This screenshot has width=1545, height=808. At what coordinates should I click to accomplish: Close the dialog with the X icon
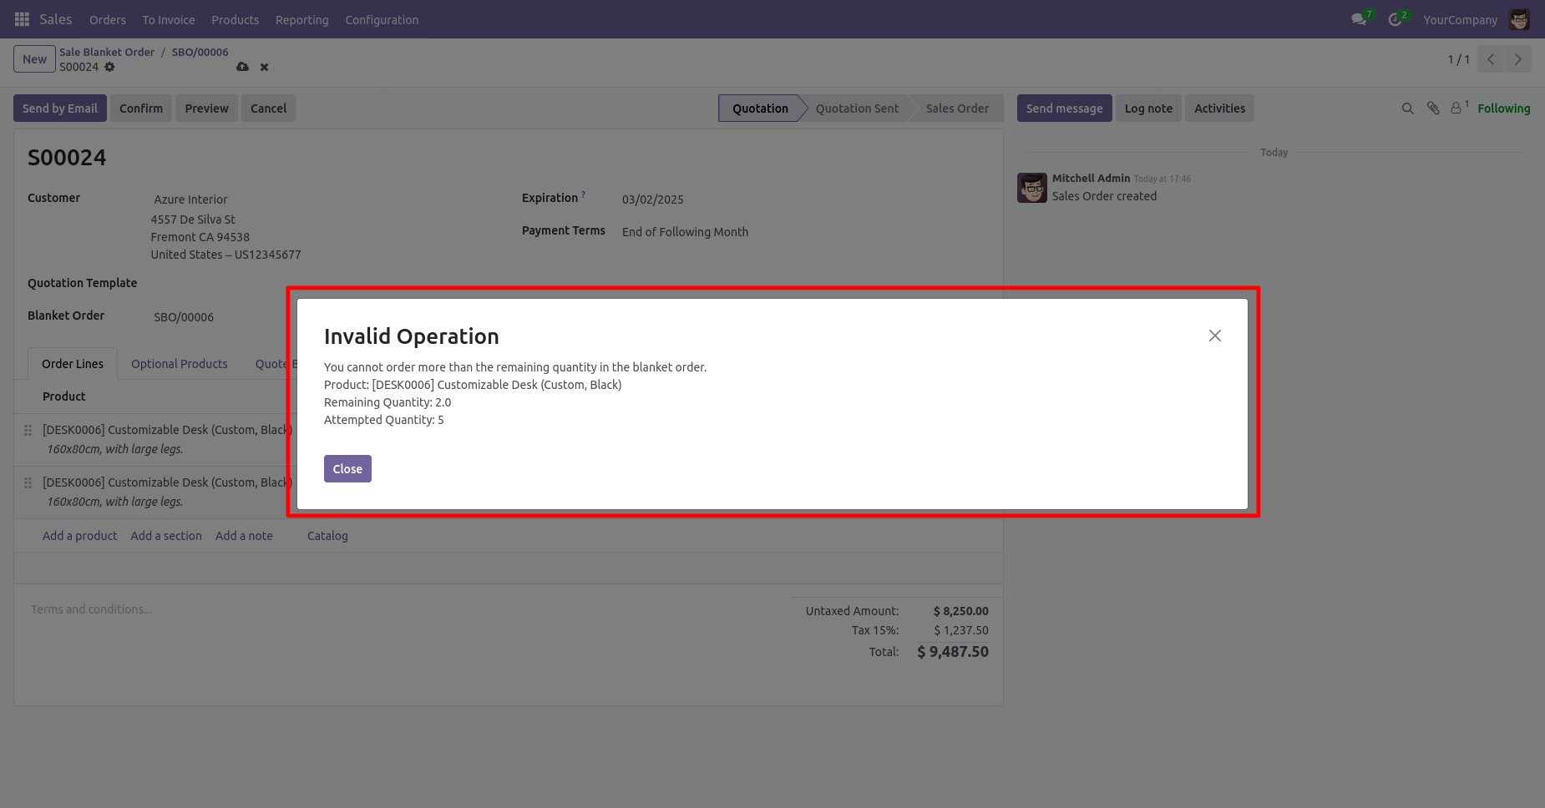[1214, 336]
